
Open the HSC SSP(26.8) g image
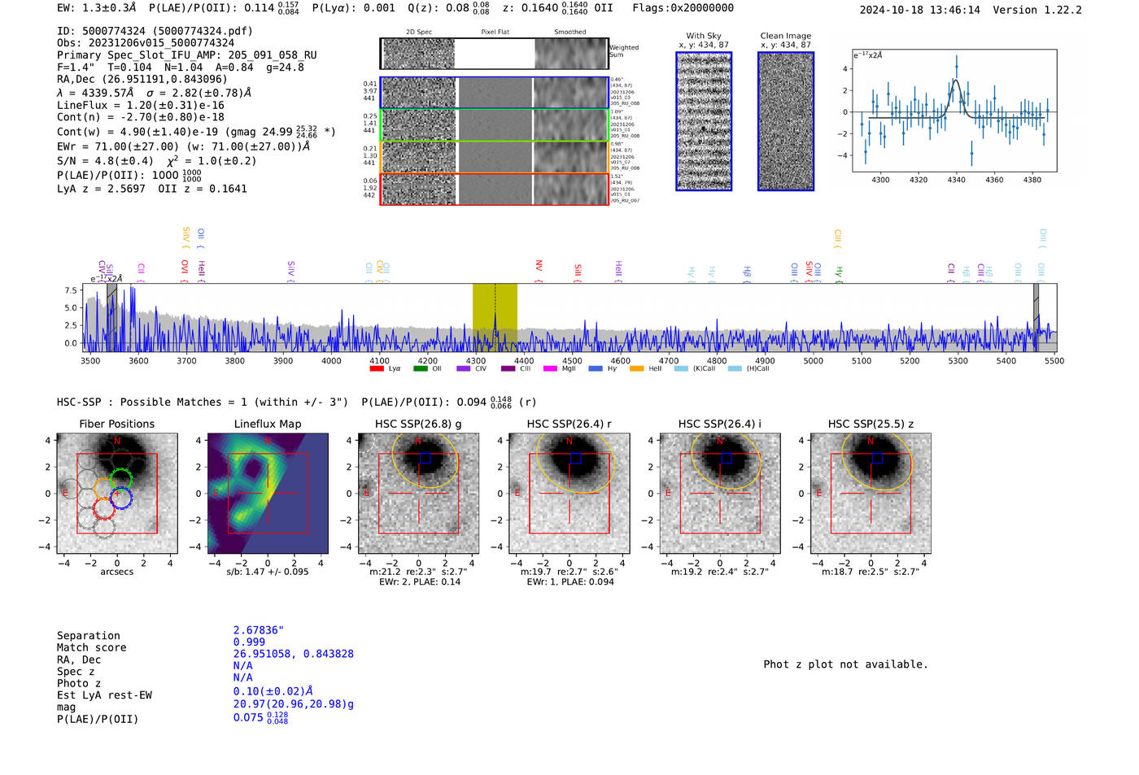pos(418,494)
